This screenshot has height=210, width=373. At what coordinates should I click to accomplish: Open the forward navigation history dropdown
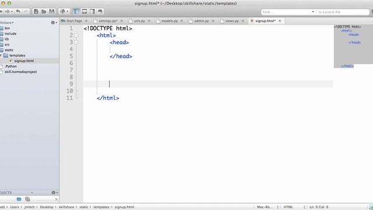12,12
